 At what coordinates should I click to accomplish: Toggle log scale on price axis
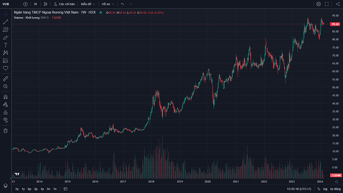(325, 189)
